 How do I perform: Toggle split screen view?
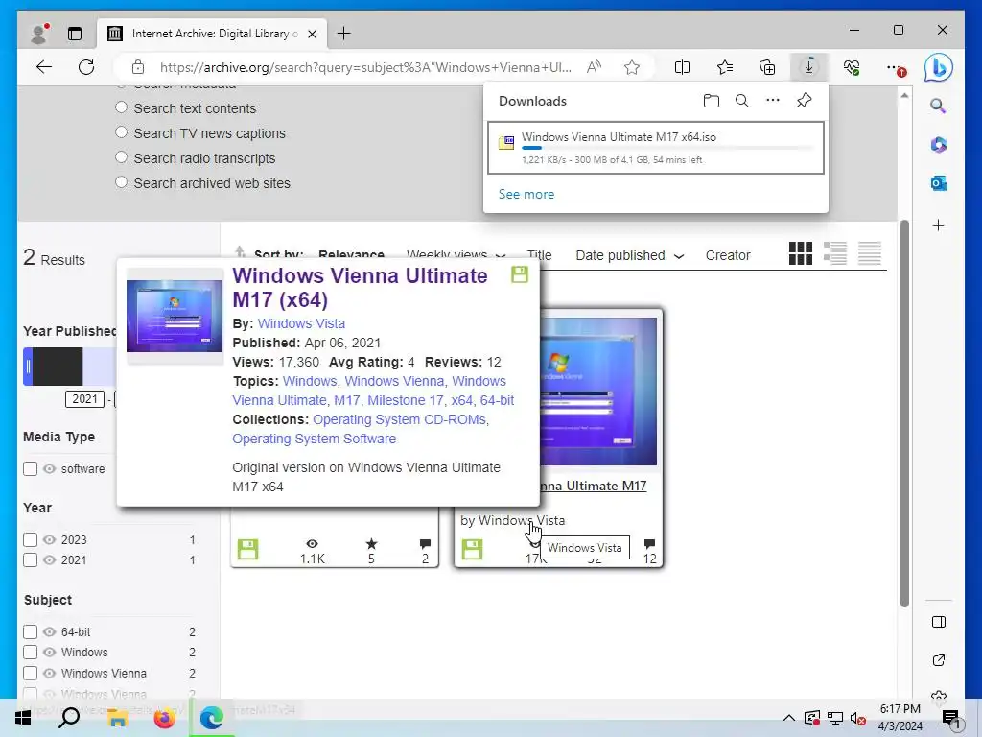[x=682, y=67]
